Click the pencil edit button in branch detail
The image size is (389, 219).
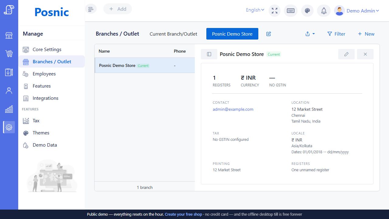click(346, 54)
